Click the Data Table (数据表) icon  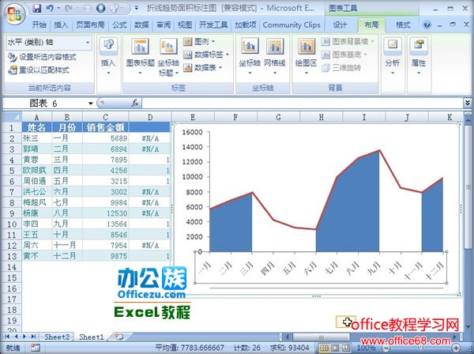click(187, 67)
